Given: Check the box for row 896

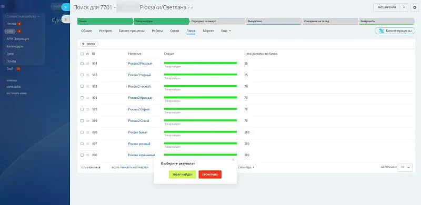Looking at the screenshot, I should click(x=82, y=155).
